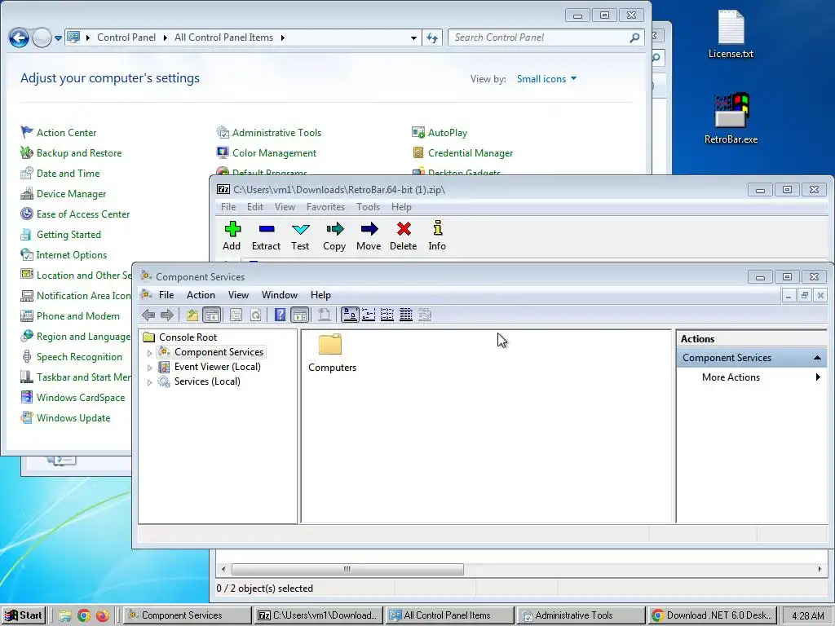Click the 7-Zip Move button
The height and width of the screenshot is (626, 835).
click(x=369, y=236)
